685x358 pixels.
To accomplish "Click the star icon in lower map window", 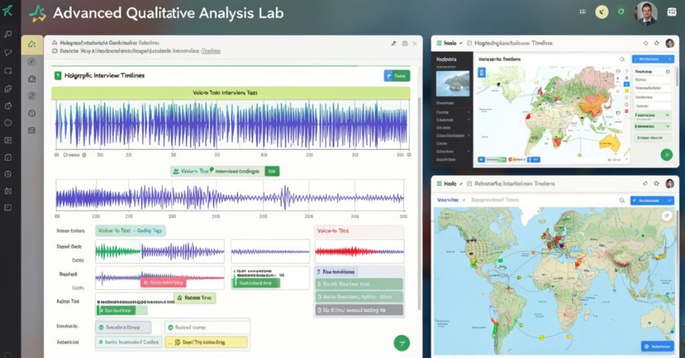I will 657,184.
